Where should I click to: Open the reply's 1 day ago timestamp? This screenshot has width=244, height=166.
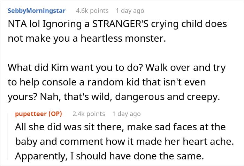point(127,114)
